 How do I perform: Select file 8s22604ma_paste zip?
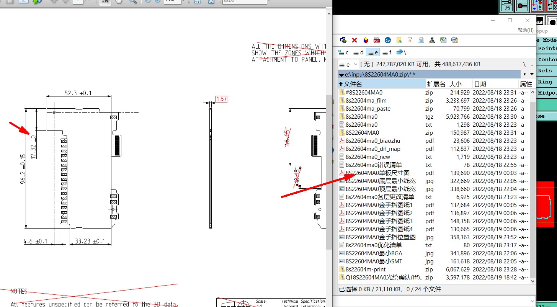click(434, 108)
